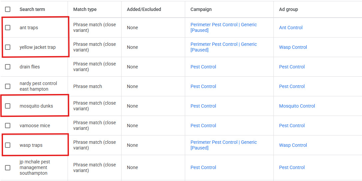Click the Match type column header
The image size is (362, 181).
(x=85, y=9)
